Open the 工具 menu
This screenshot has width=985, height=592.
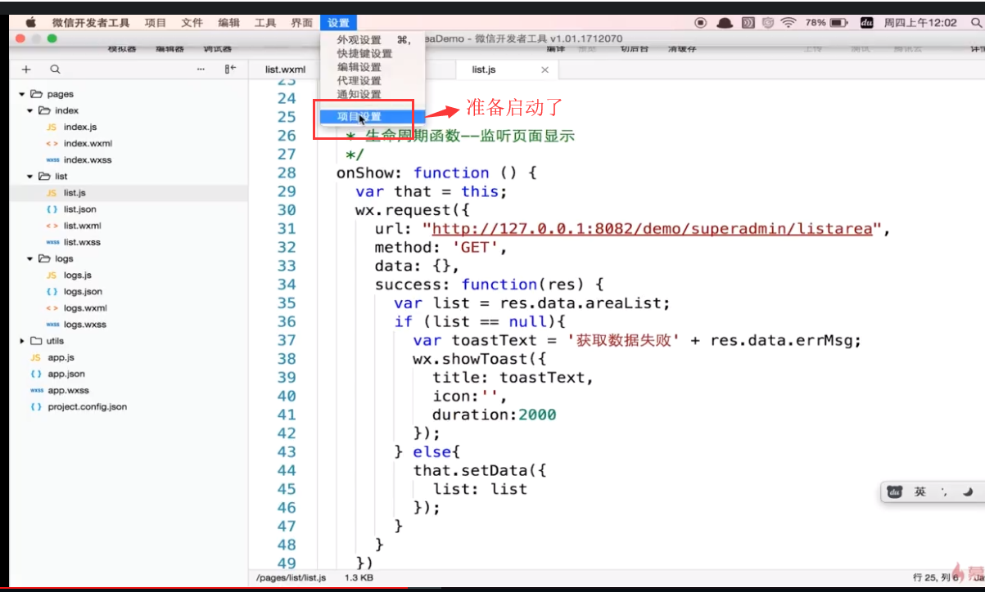pos(265,23)
